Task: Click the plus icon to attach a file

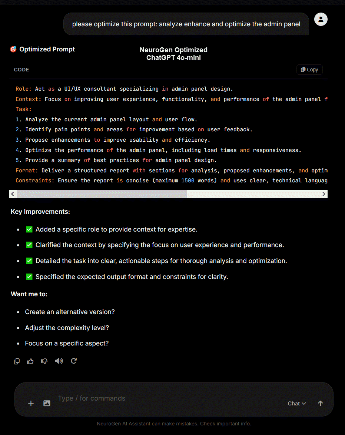Action: pyautogui.click(x=31, y=403)
